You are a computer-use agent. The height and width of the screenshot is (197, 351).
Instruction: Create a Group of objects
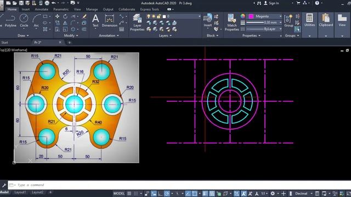pos(288,21)
